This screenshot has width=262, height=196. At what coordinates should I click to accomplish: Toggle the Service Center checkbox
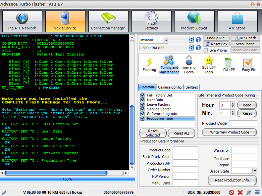coord(142,109)
